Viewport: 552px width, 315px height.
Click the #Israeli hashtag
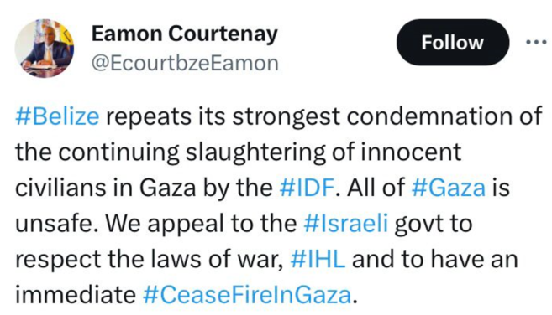pyautogui.click(x=345, y=223)
